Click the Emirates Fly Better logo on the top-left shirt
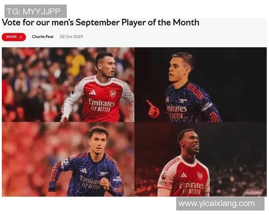This screenshot has height=215, width=269. click(x=102, y=104)
